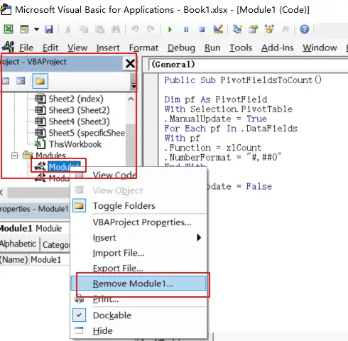
Task: Choose Remove Module1... in context menu
Action: (x=138, y=283)
